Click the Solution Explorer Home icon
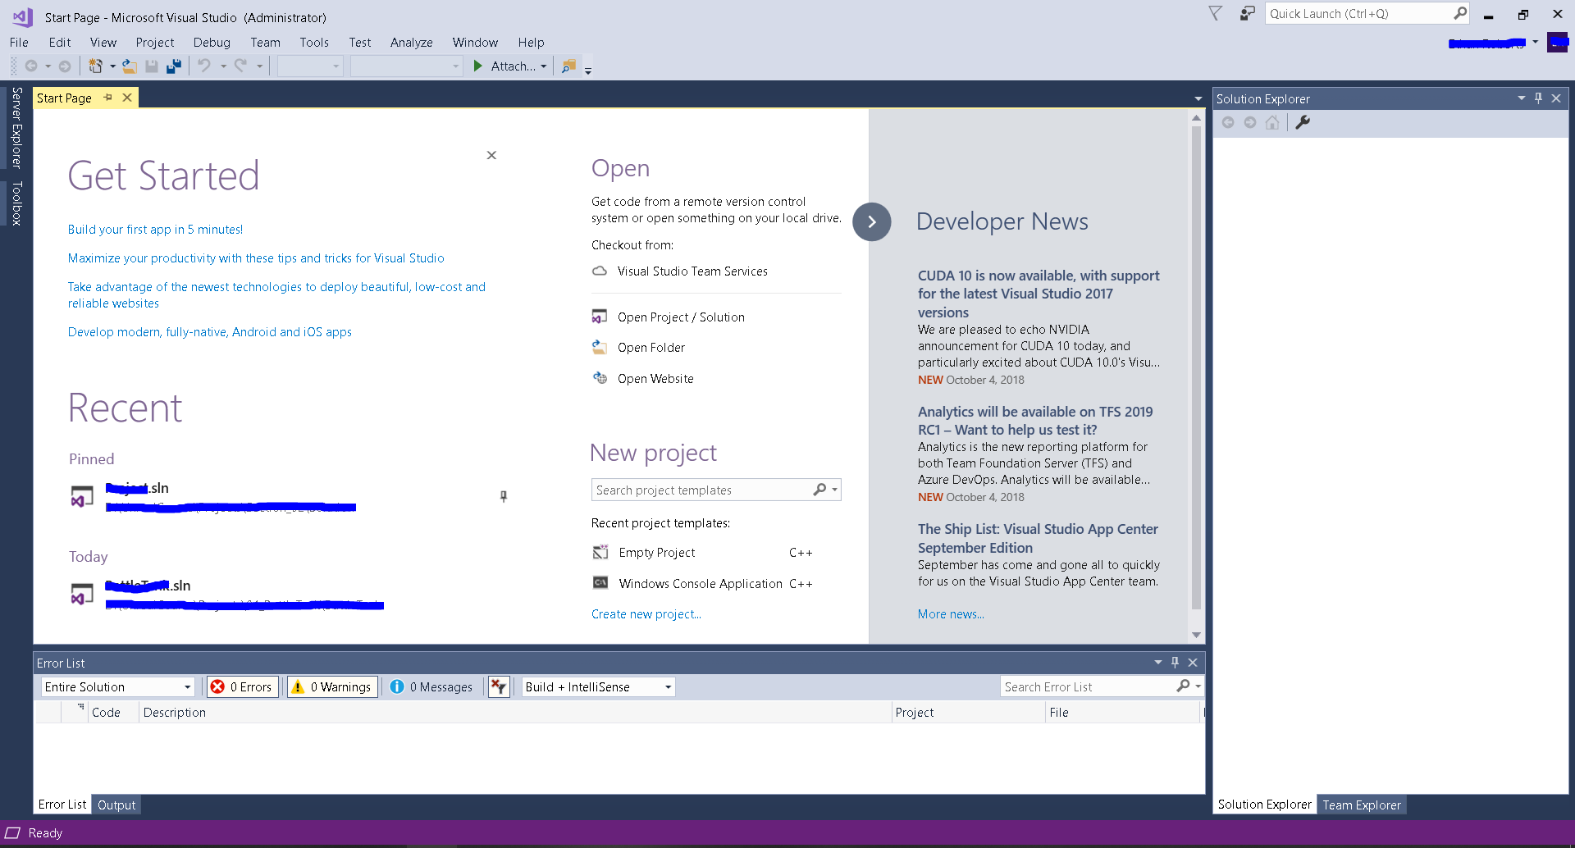Image resolution: width=1575 pixels, height=848 pixels. pyautogui.click(x=1272, y=123)
